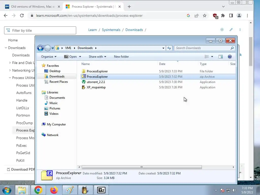Sort files by Name column
Image resolution: width=260 pixels, height=195 pixels.
(x=86, y=64)
